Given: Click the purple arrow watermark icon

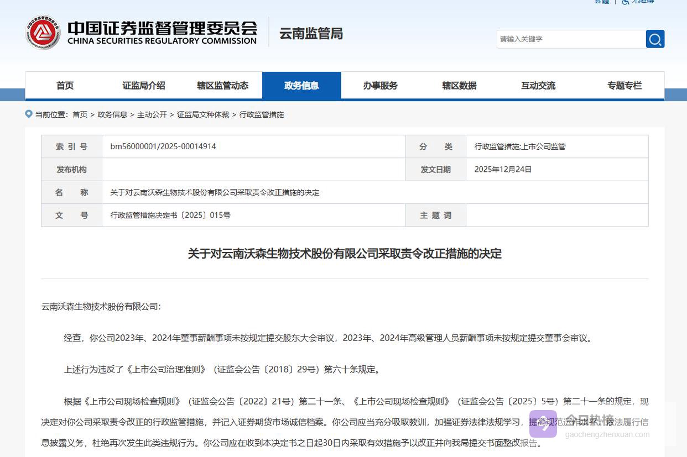Looking at the screenshot, I should click(x=543, y=424).
